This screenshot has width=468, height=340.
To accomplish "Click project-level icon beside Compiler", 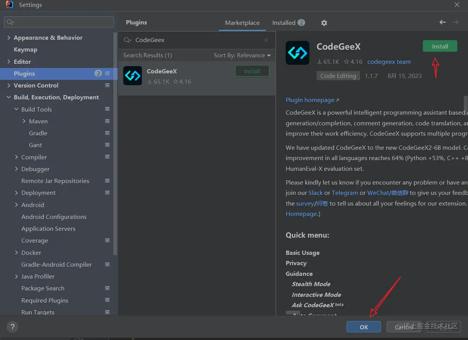I will 107,157.
